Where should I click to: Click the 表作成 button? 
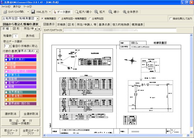[x=30, y=36]
